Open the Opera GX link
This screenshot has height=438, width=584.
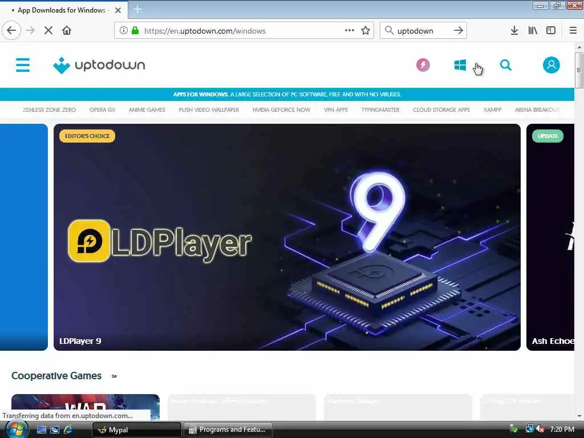coord(102,110)
